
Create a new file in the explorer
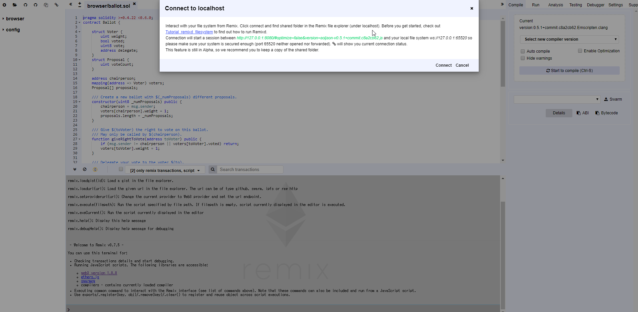tap(4, 5)
